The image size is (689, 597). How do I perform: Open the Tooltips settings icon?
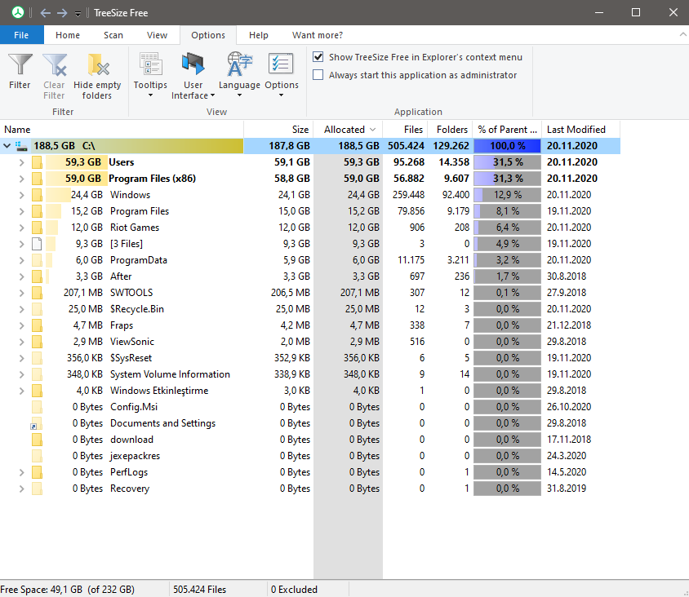click(x=150, y=64)
